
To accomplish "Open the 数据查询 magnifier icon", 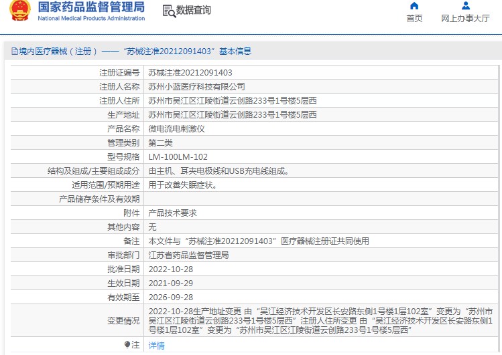I will pyautogui.click(x=169, y=11).
